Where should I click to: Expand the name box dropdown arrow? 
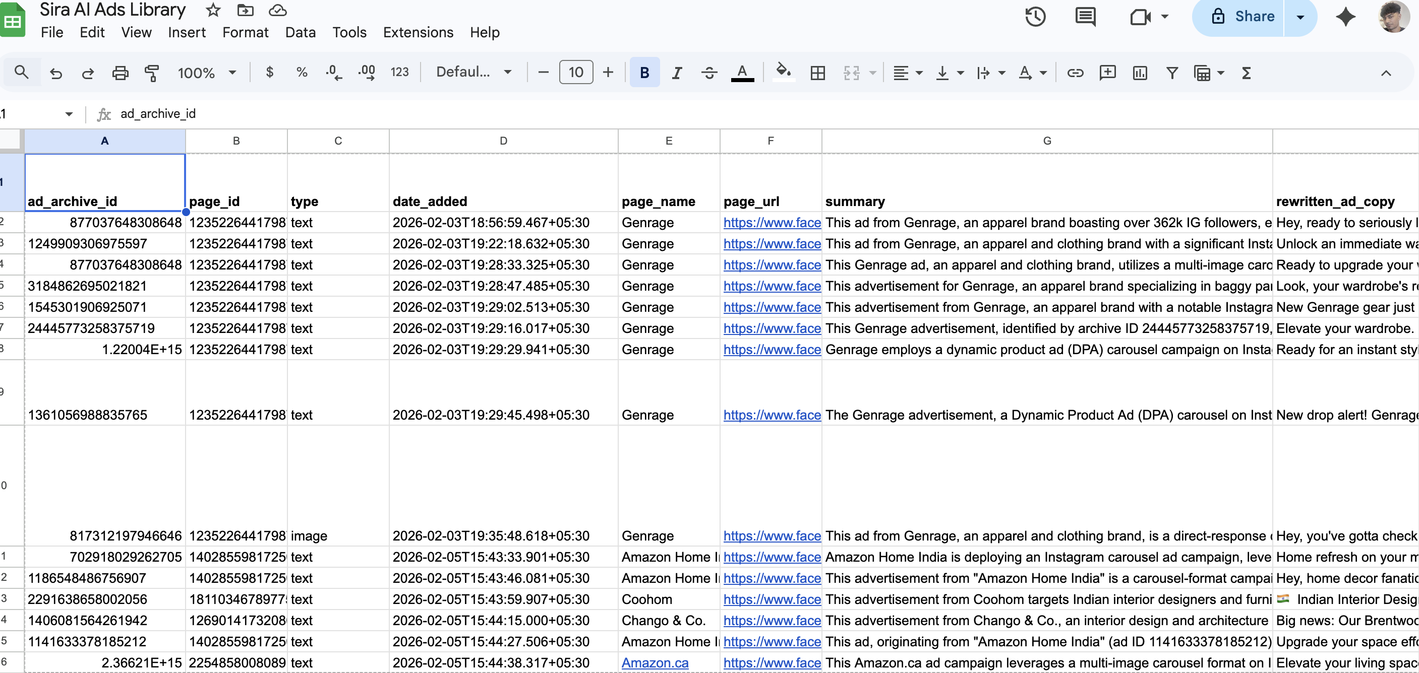click(69, 114)
